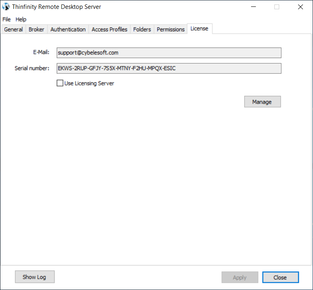
Task: Select the Folders tab
Action: coord(142,29)
